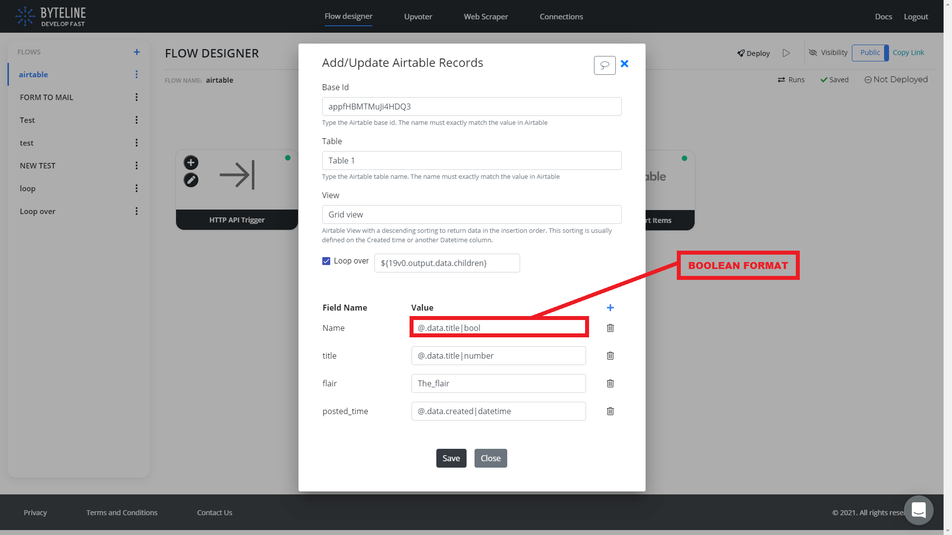Screen dimensions: 952x535
Task: Open Contact Us footer link
Action: coord(215,513)
